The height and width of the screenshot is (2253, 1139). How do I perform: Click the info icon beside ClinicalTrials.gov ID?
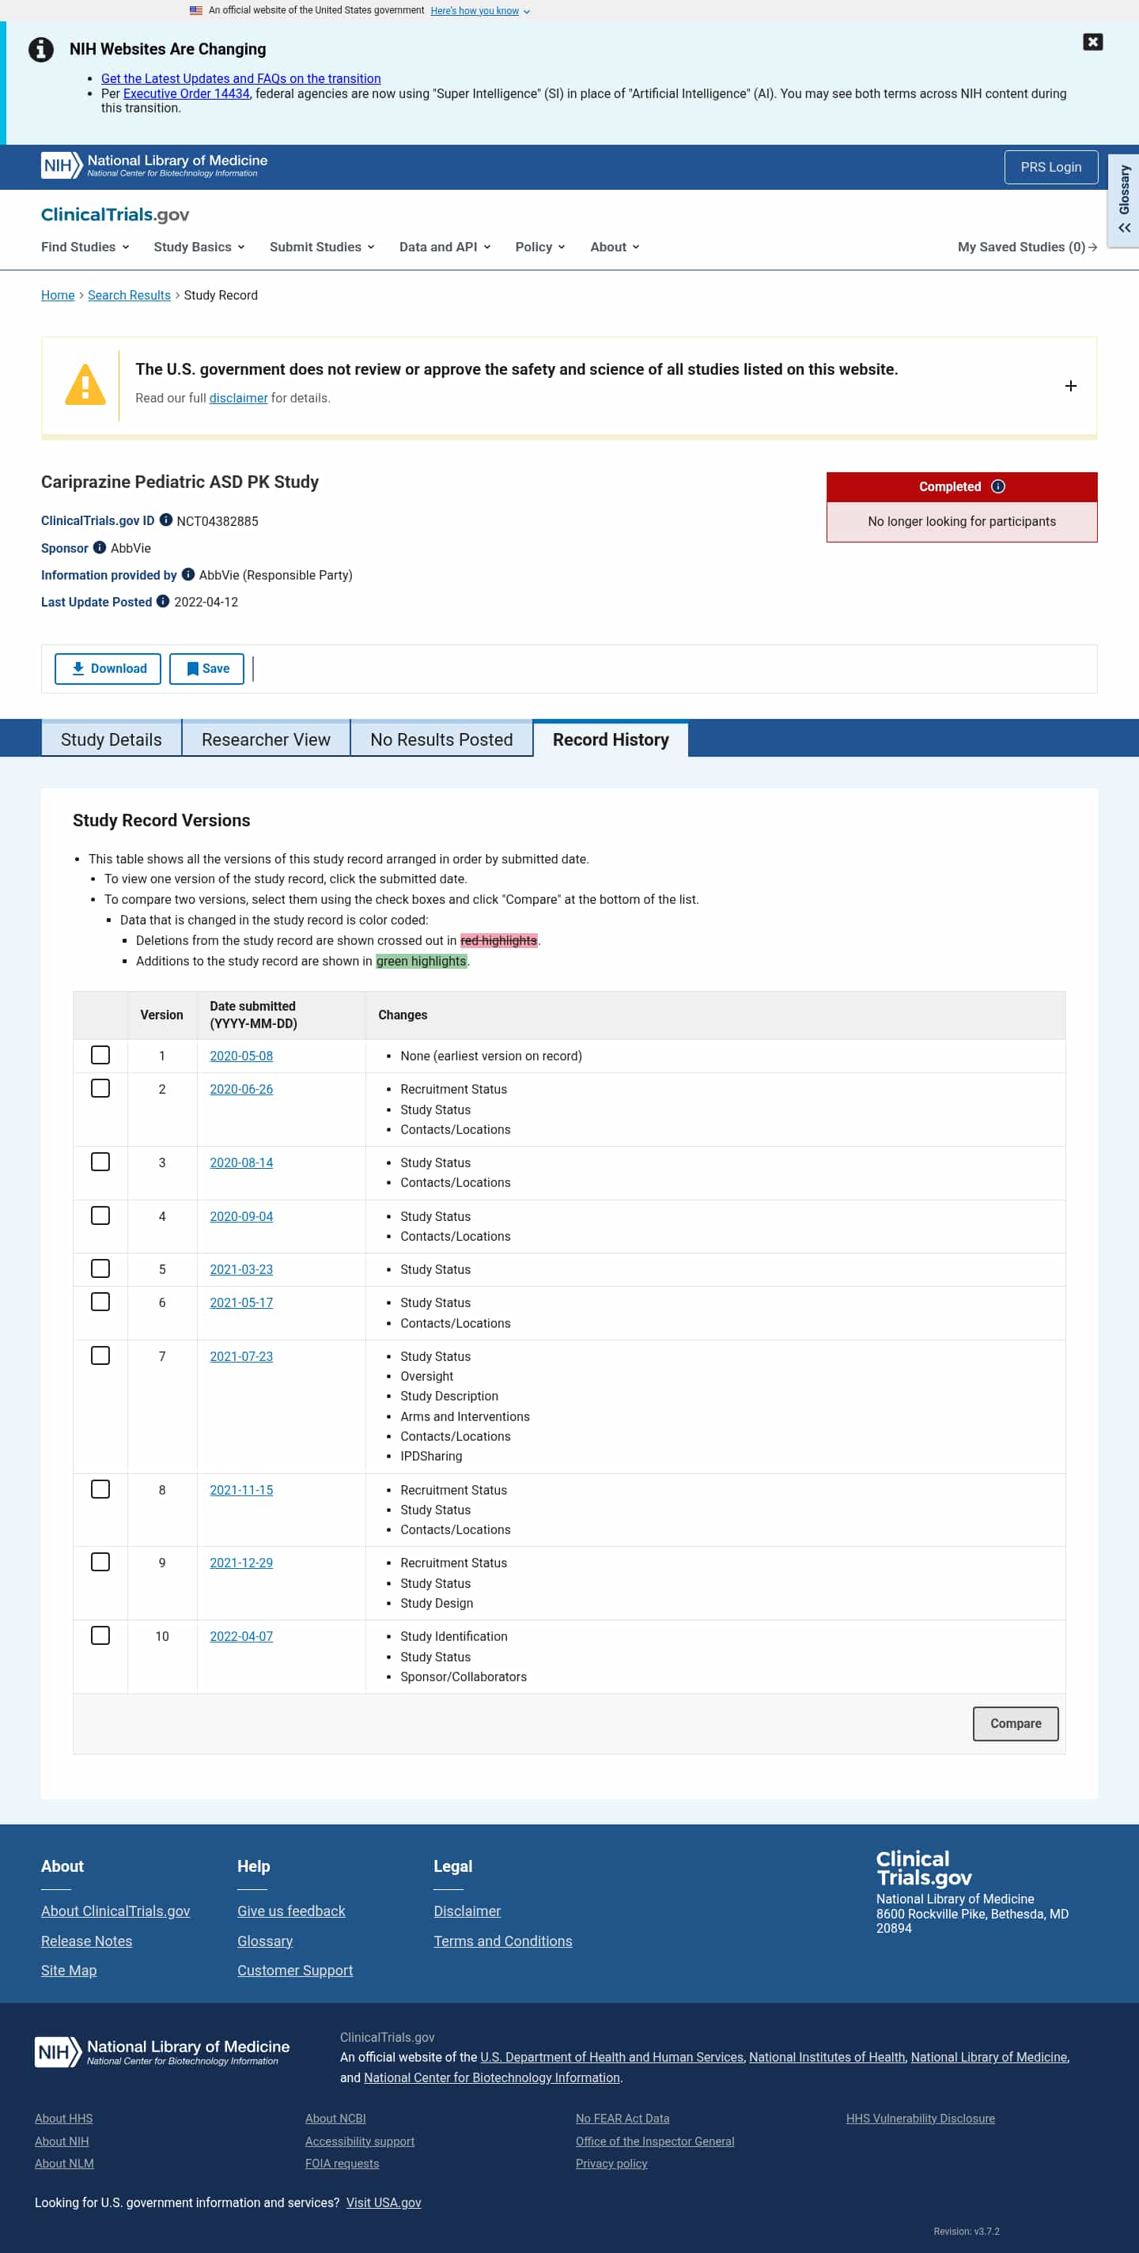pyautogui.click(x=166, y=520)
